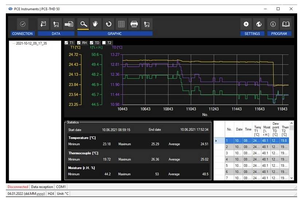Screen dimensions: 303x201
Task: Click the temperature average value 24.51
Action: (205, 144)
